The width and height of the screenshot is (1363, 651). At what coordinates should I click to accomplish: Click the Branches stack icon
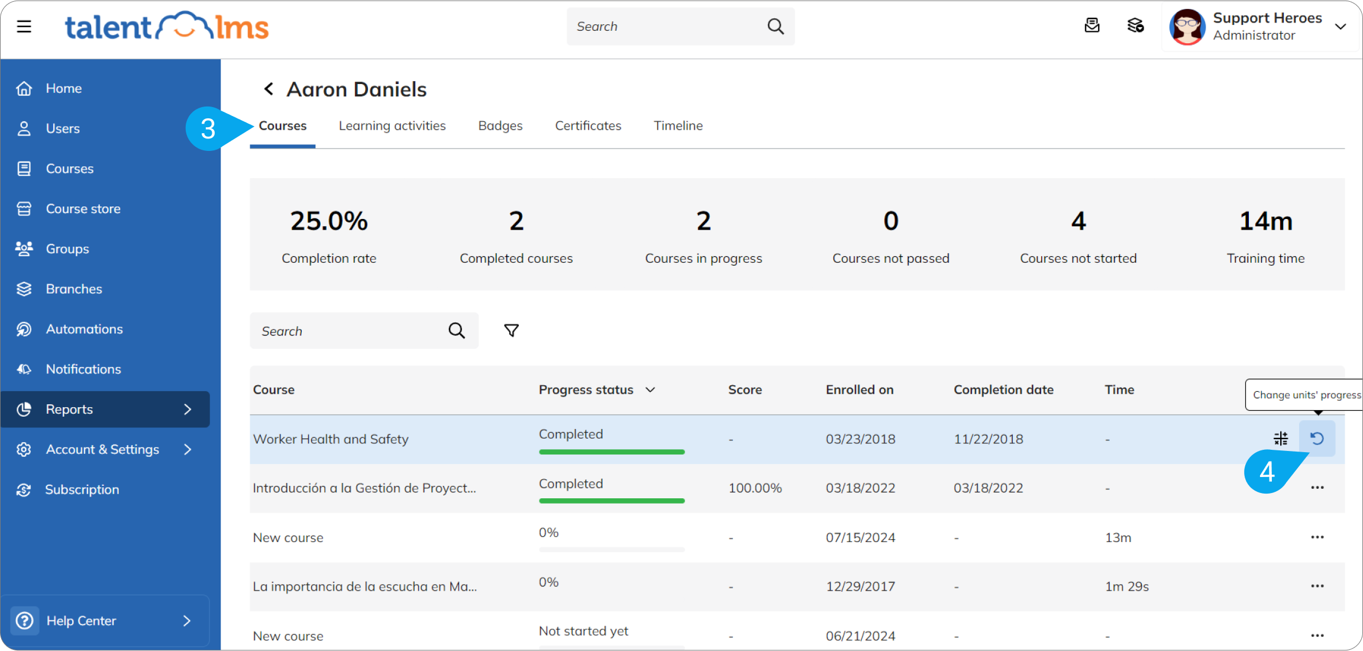(24, 289)
